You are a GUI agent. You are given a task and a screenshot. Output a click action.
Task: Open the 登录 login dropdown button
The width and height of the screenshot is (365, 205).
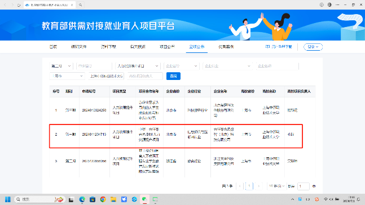(x=313, y=47)
